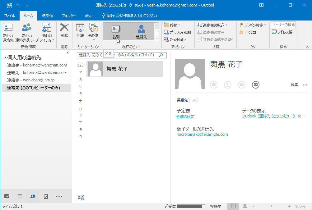
Task: Open Calendar from bottom navigation bar
Action: [20, 196]
